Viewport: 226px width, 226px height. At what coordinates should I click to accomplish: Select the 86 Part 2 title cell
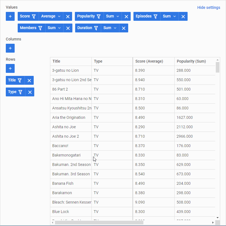pyautogui.click(x=71, y=89)
